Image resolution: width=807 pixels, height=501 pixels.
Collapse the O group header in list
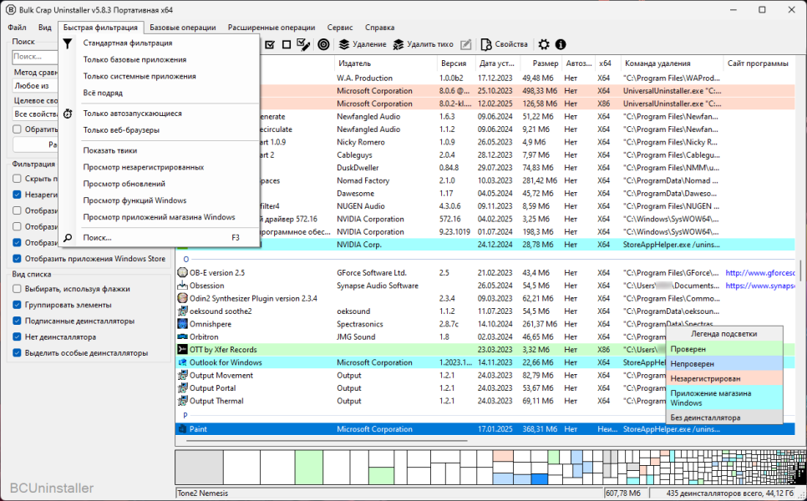point(185,260)
